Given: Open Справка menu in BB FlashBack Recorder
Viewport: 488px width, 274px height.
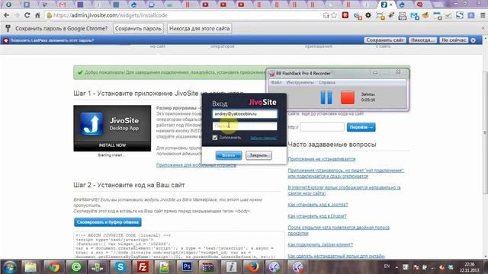Looking at the screenshot, I should click(x=327, y=82).
